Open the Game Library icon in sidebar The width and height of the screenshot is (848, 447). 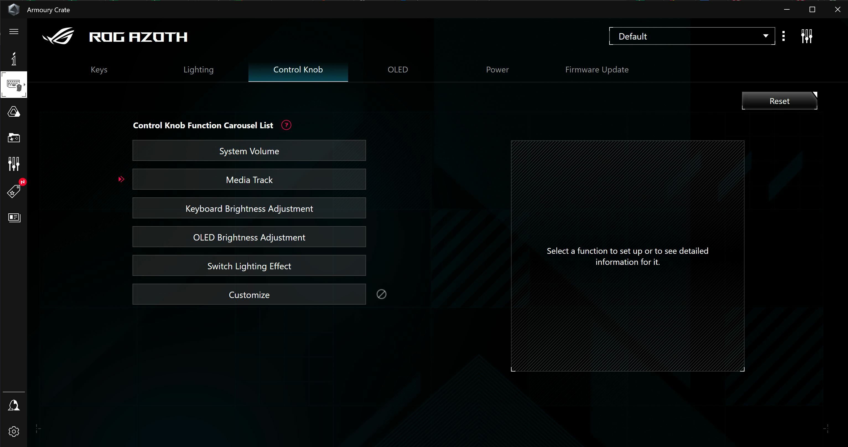tap(14, 138)
